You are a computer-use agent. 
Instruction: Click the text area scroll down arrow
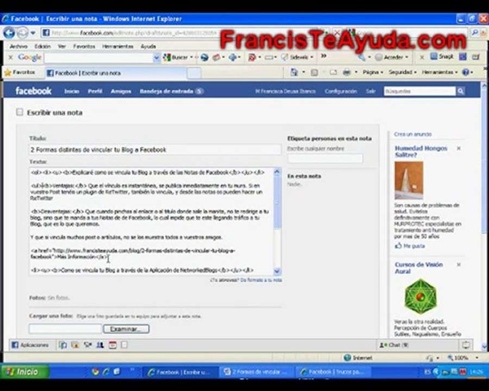coord(277,271)
